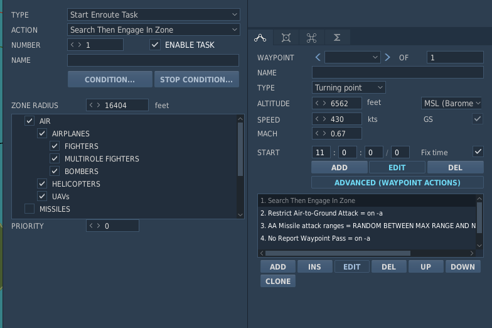Uncheck the MULTIROLE FIGHTERS checkbox
The image size is (492, 328).
[55, 158]
